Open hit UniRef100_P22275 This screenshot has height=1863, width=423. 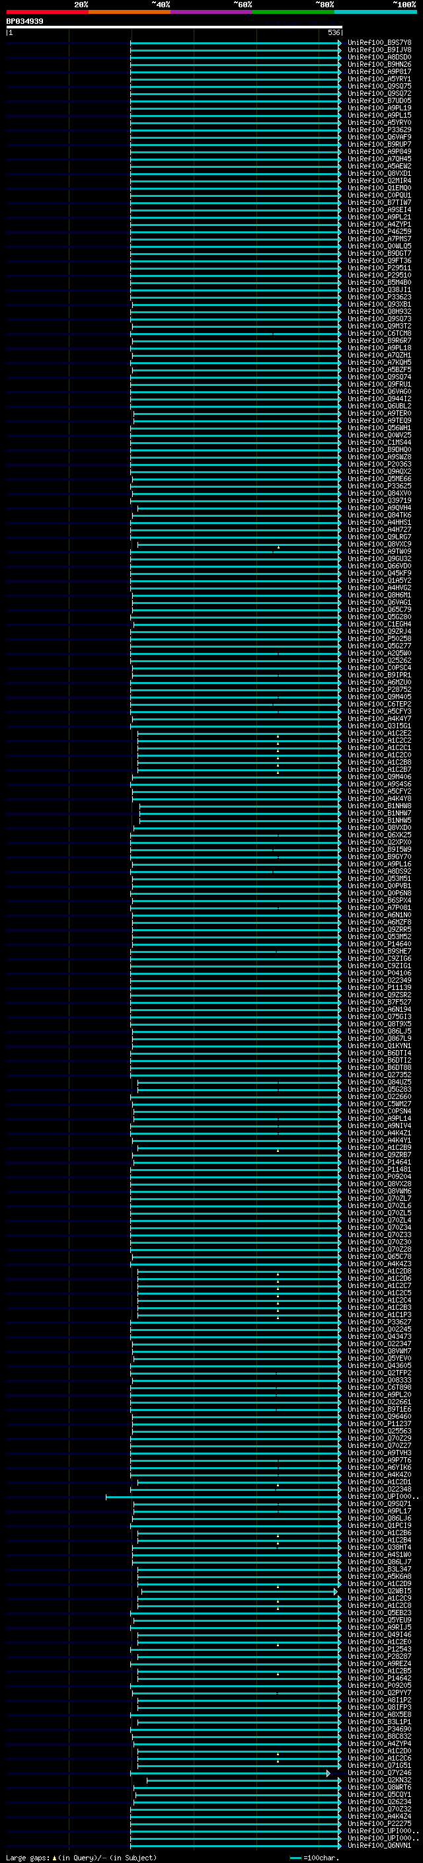pos(379,1823)
